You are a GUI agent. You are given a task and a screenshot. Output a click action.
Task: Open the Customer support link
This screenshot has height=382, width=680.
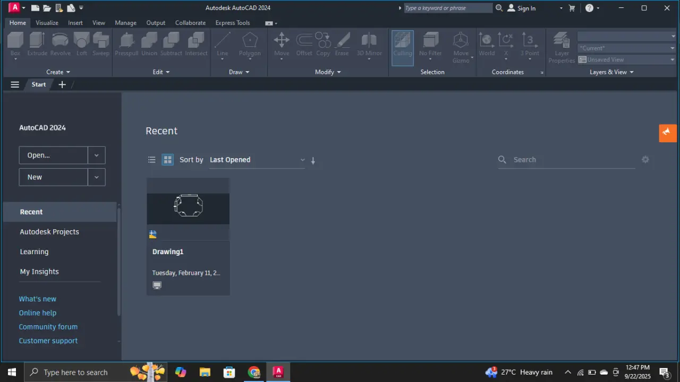48,341
